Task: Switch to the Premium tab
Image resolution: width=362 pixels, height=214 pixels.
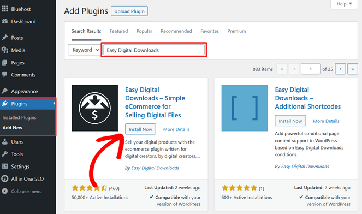Action: pyautogui.click(x=236, y=31)
